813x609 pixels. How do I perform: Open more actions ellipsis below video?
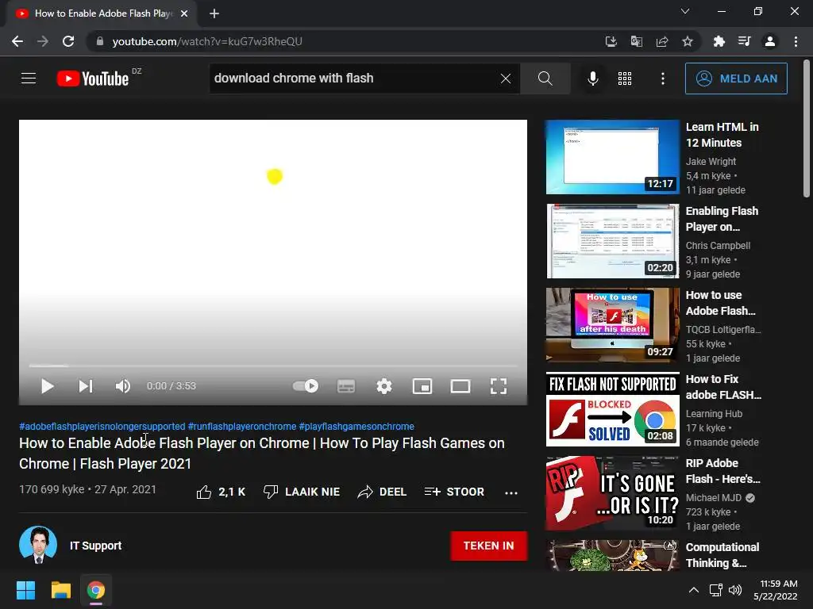[x=511, y=492]
